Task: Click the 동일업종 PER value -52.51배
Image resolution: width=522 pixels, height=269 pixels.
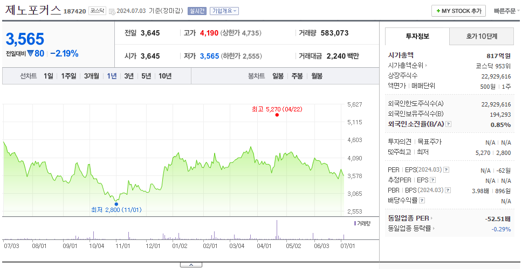Action: click(498, 219)
